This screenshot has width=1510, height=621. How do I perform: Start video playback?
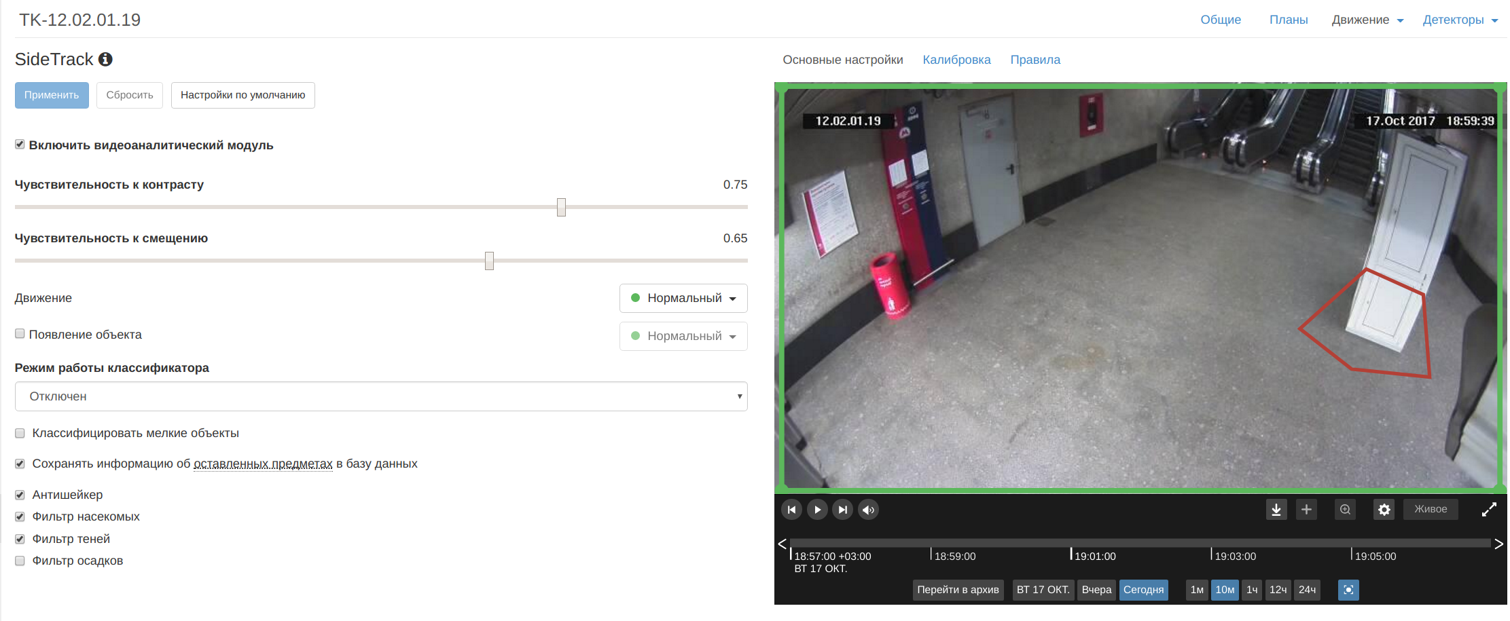click(817, 510)
